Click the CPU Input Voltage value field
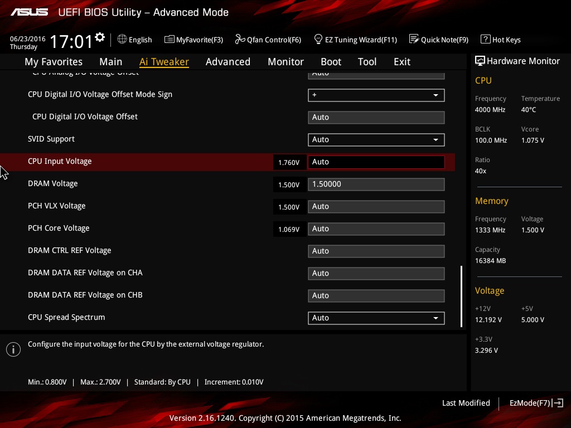This screenshot has height=428, width=571. [376, 162]
